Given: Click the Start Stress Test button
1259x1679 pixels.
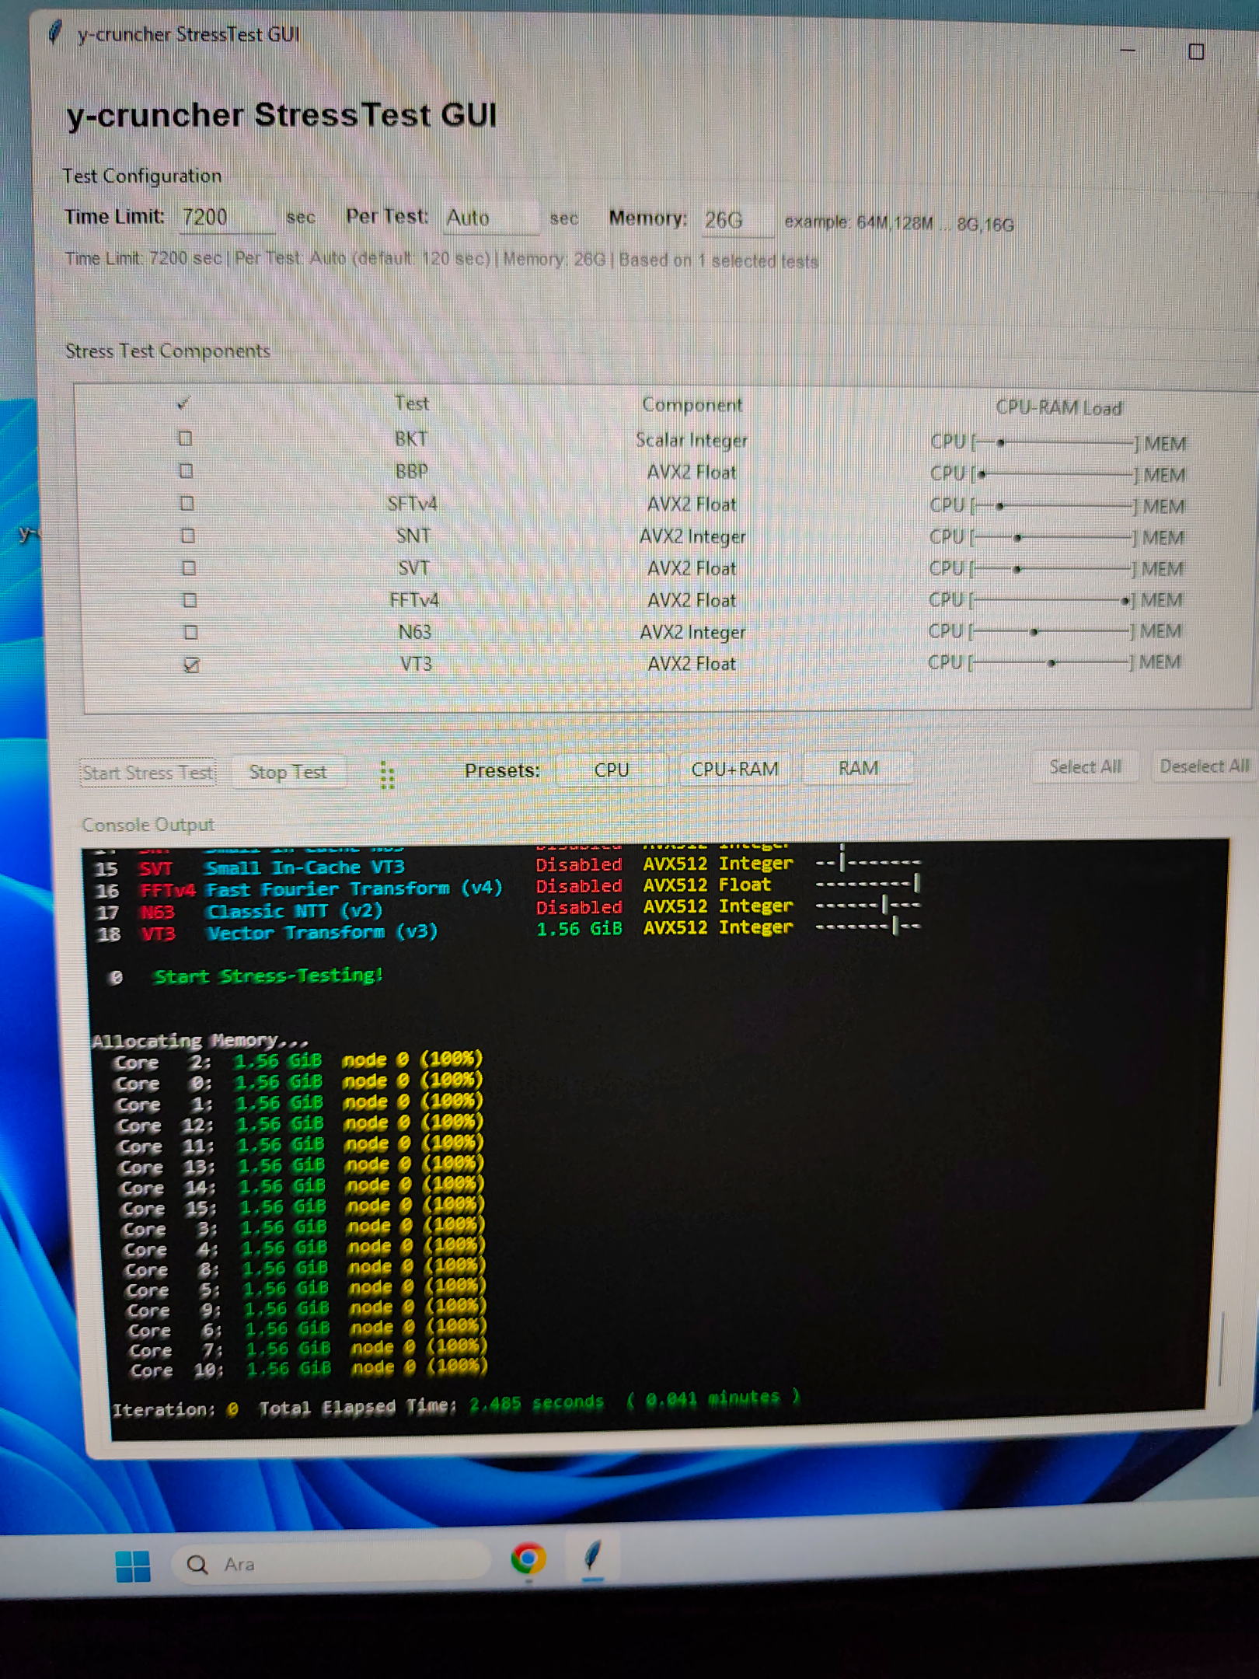Looking at the screenshot, I should coord(148,773).
